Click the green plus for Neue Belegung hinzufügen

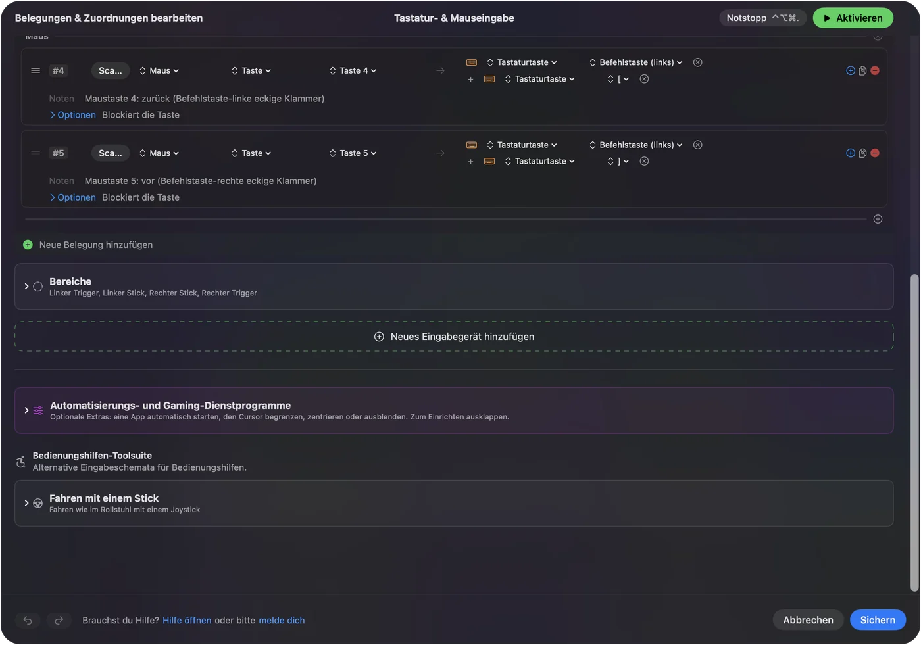pos(28,245)
